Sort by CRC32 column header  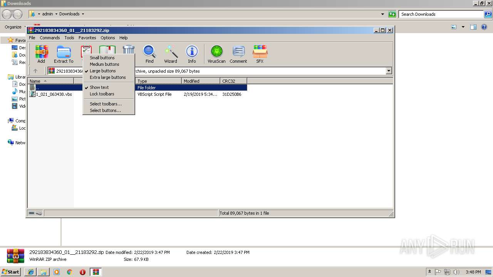pyautogui.click(x=233, y=81)
